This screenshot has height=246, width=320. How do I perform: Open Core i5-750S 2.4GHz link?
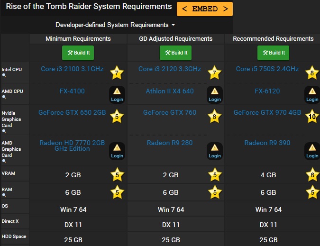click(x=267, y=69)
